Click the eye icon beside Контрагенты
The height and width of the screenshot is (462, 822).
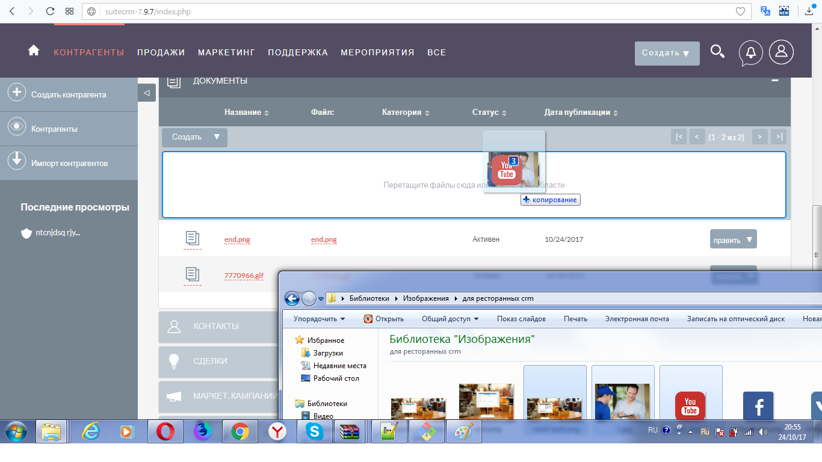coord(16,127)
